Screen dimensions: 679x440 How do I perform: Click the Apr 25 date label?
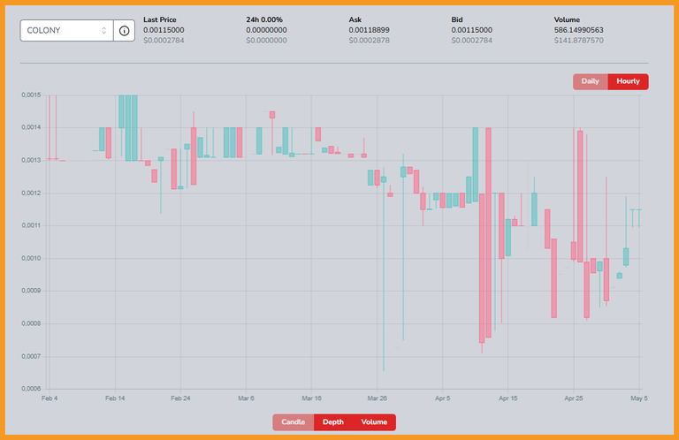573,398
